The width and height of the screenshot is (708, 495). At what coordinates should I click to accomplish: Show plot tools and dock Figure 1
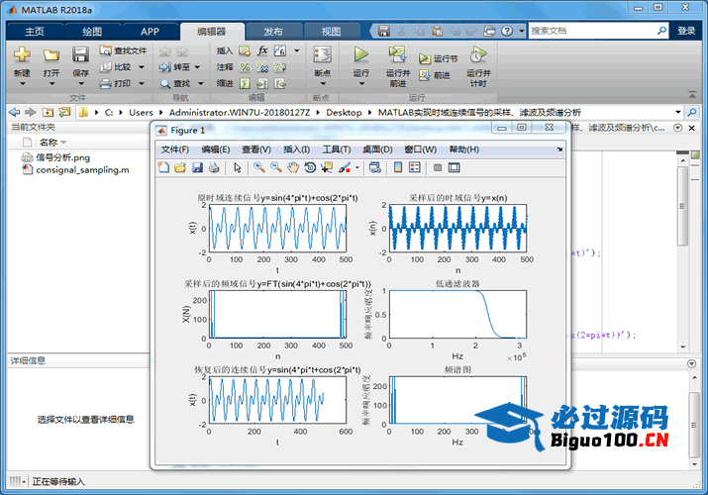pos(455,168)
